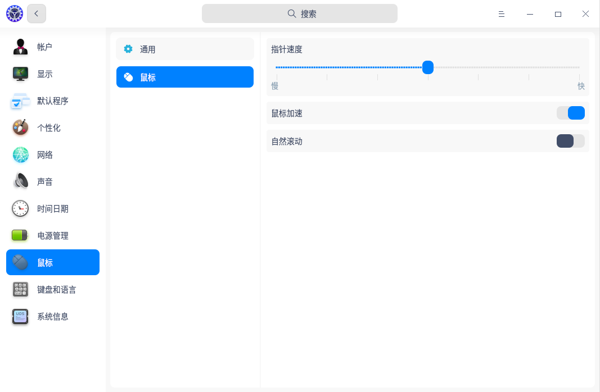Select the 显示 (Display) monitor icon
Screen dimensions: 600x392
click(21, 74)
